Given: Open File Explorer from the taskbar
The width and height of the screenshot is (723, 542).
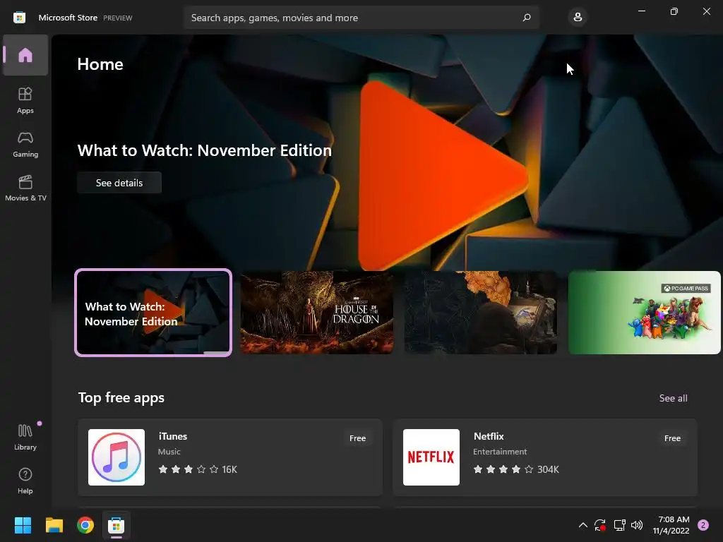Looking at the screenshot, I should pos(54,525).
